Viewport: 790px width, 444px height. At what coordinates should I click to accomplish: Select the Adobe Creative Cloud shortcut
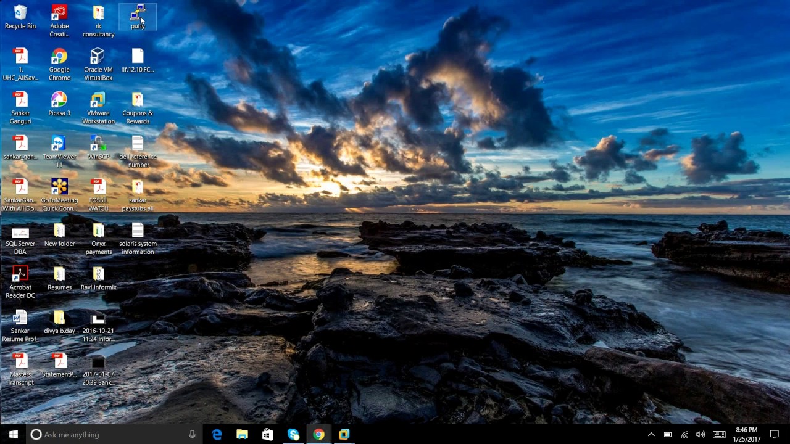59,21
